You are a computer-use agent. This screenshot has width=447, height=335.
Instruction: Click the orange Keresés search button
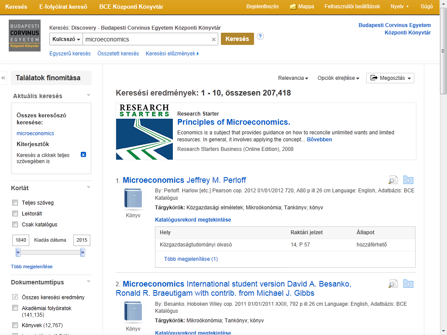(x=237, y=39)
